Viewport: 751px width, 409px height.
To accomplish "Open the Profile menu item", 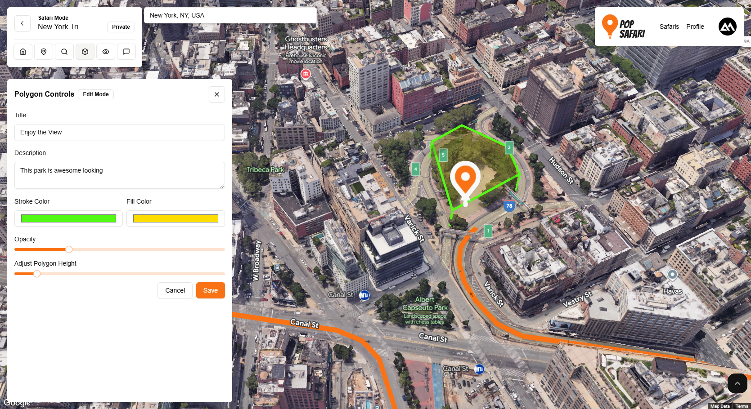I will (x=695, y=27).
